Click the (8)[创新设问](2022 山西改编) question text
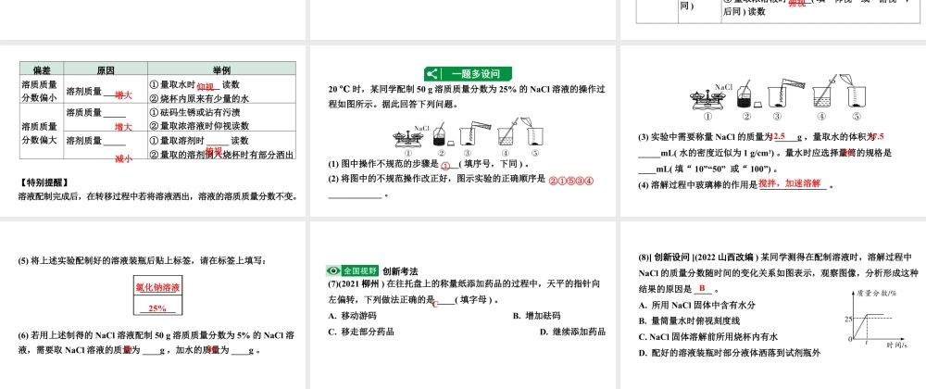Screen dimensions: 926x389 pos(779,273)
